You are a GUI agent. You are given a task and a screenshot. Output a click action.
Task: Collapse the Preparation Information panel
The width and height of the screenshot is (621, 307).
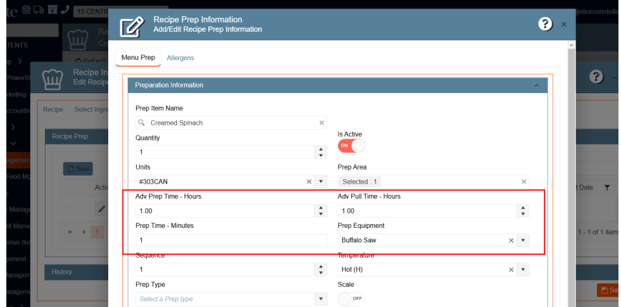pos(537,85)
